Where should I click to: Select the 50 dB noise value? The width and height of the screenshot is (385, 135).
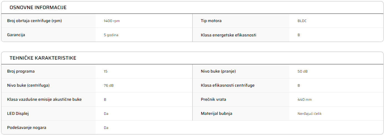click(302, 72)
